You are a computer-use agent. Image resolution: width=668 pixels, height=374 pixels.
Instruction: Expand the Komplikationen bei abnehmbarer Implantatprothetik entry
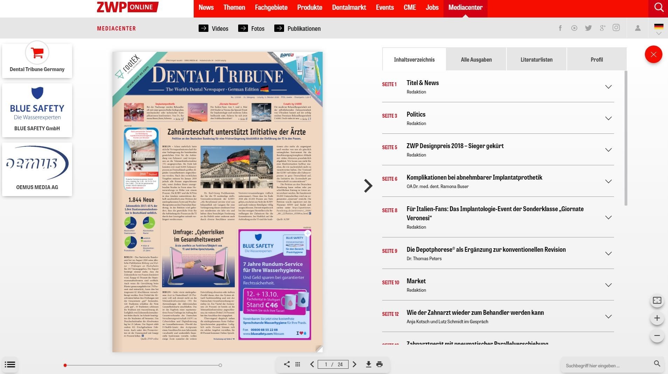608,181
